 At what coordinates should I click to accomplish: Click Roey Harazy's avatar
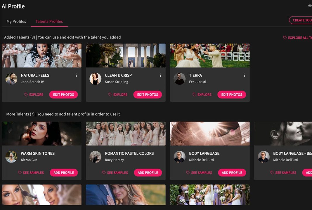coord(96,157)
